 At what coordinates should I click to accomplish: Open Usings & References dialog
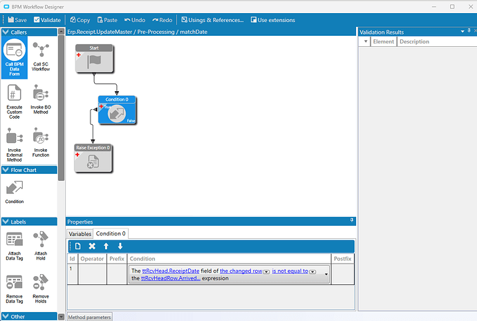click(x=213, y=20)
